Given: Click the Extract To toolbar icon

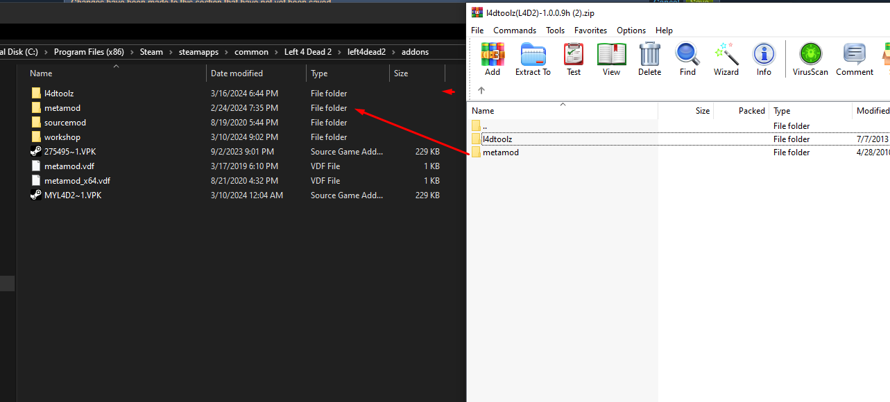Looking at the screenshot, I should (533, 55).
